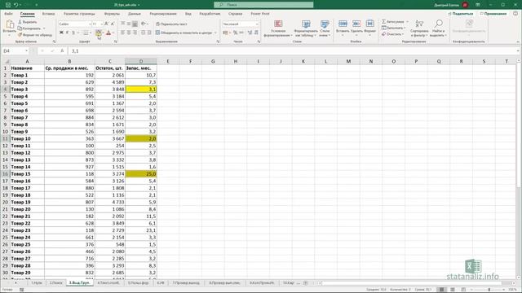Open the Clear eraser dropdown
This screenshot has height=293, width=522.
click(x=393, y=34)
